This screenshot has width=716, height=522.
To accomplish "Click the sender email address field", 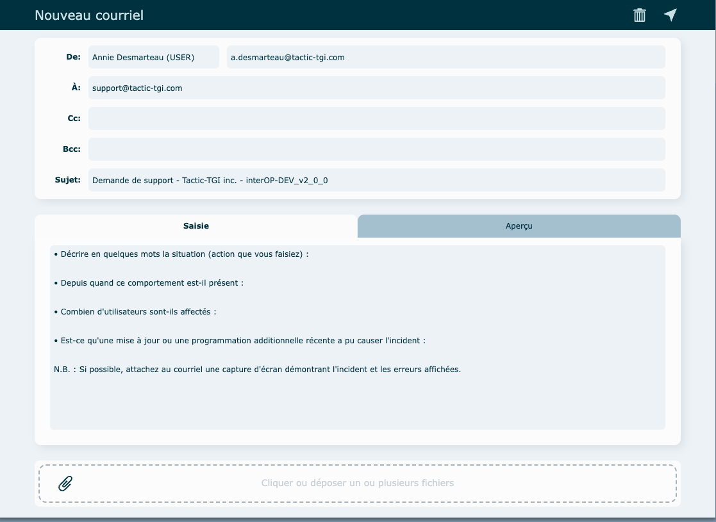I will tap(445, 57).
